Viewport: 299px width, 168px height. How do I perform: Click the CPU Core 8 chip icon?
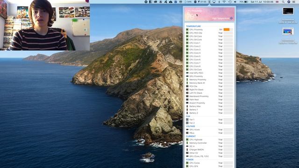[187, 66]
